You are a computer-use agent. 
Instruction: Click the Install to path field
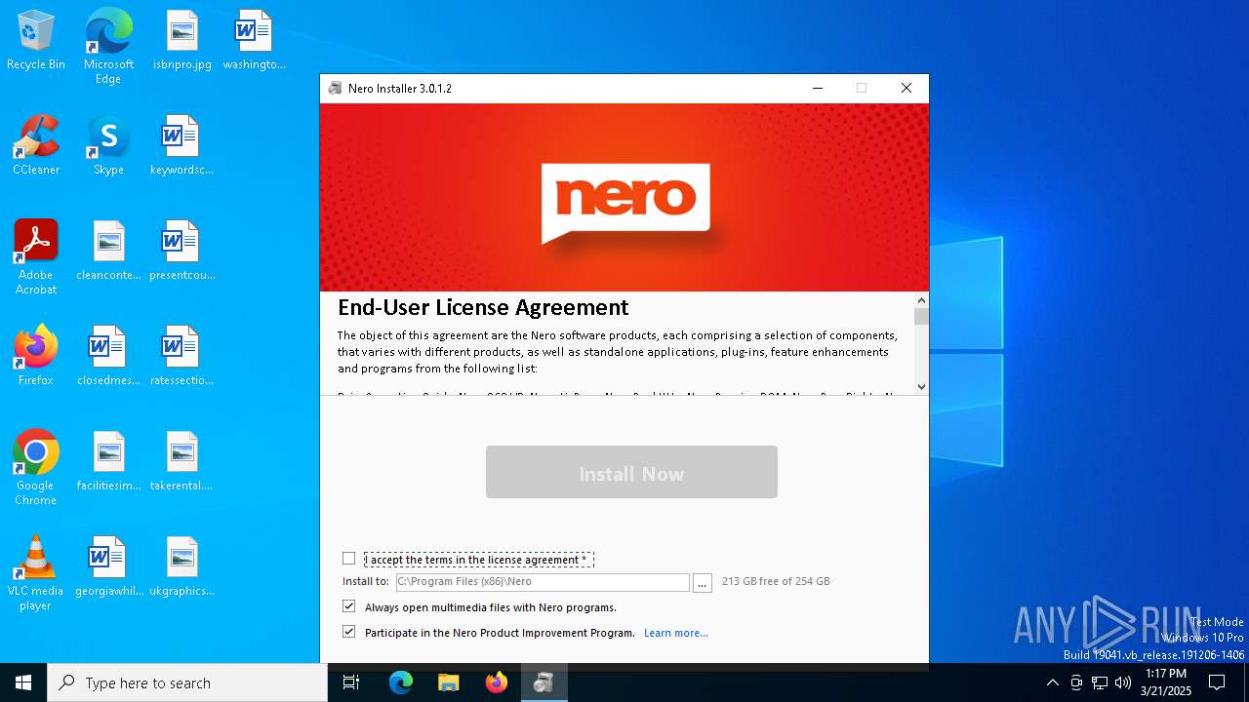pyautogui.click(x=543, y=582)
